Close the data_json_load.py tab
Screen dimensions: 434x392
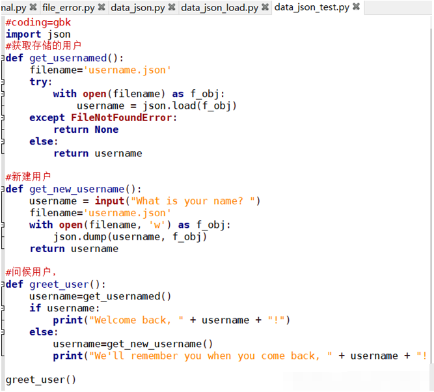[x=265, y=7]
